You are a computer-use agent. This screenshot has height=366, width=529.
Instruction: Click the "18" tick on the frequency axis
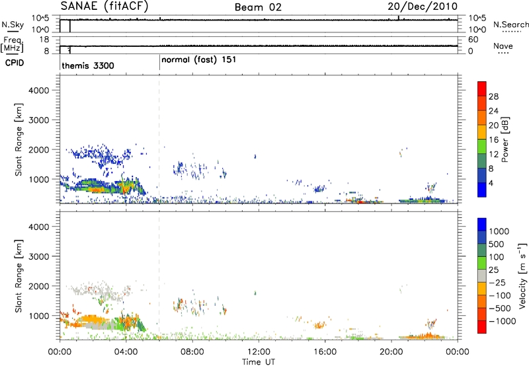click(44, 40)
